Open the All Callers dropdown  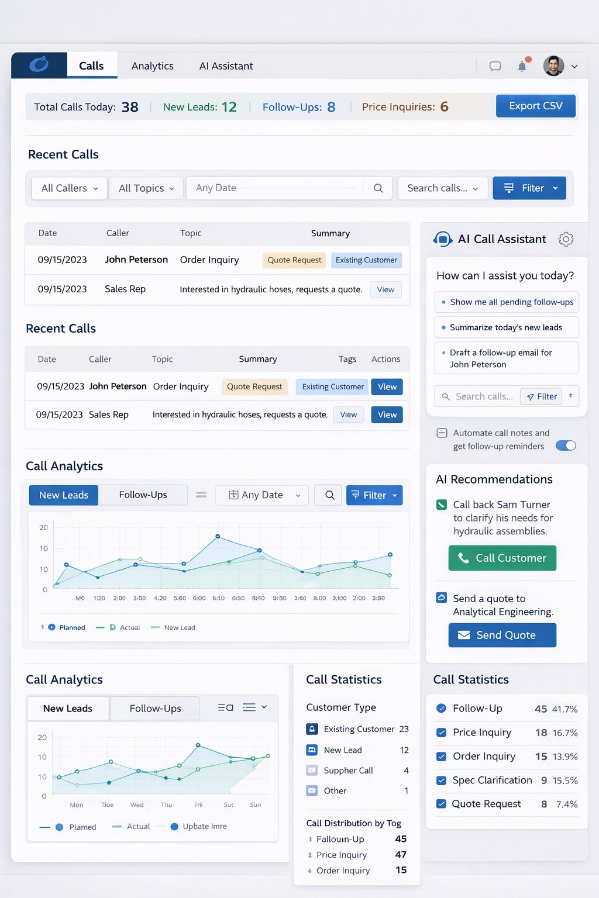coord(69,188)
